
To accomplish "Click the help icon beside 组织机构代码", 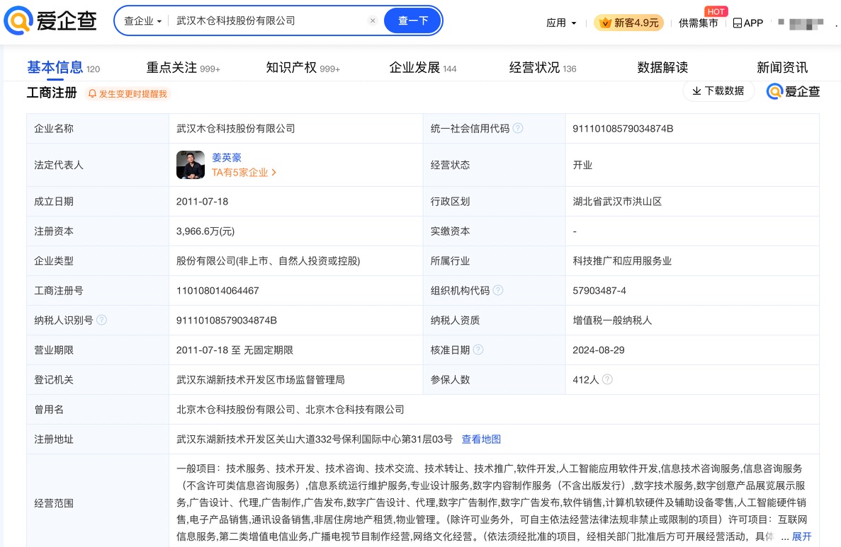I will (x=498, y=290).
